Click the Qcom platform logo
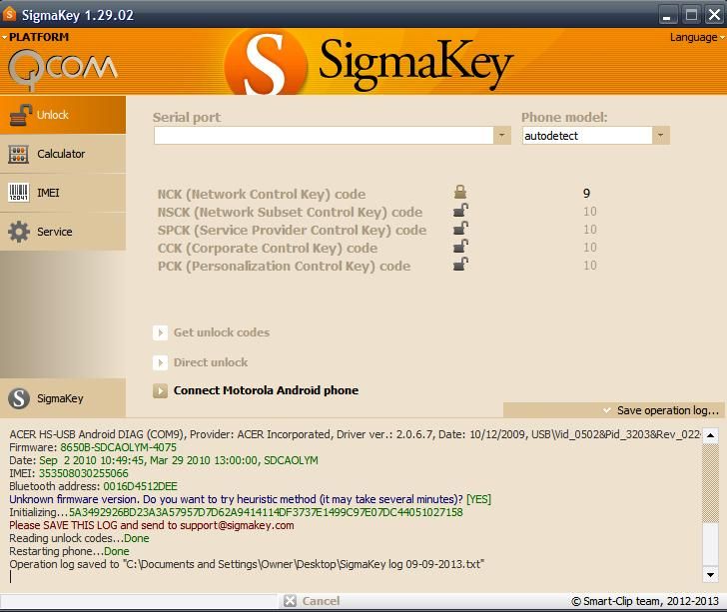Screen dimensions: 727x612 [62, 70]
